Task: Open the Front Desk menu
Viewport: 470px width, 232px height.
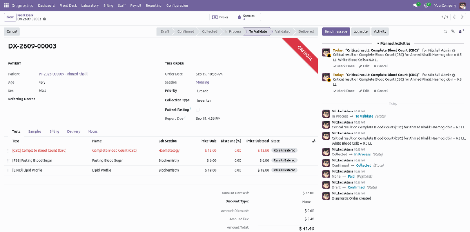Action: (68, 5)
